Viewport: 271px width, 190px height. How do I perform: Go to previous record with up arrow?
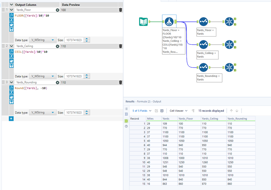(x=232, y=111)
